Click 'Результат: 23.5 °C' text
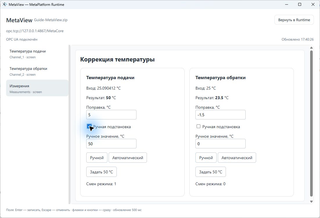Screen dimensions: 320x218 (x=212, y=98)
